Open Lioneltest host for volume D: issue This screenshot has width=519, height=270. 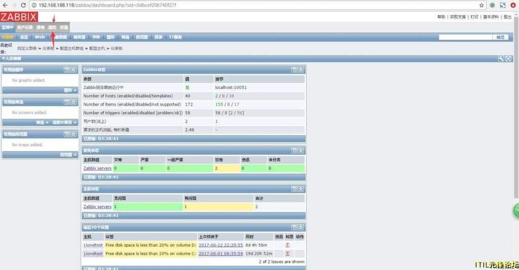click(93, 245)
